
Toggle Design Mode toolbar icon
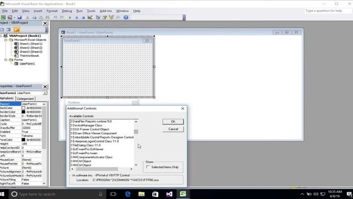(x=90, y=17)
